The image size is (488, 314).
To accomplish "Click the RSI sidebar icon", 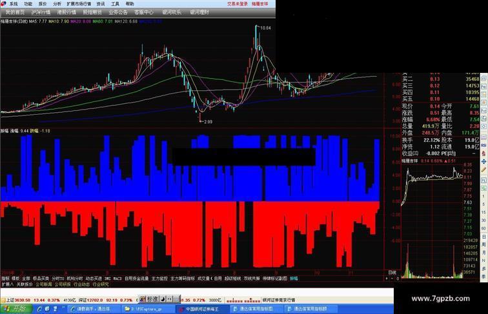I will point(483,145).
